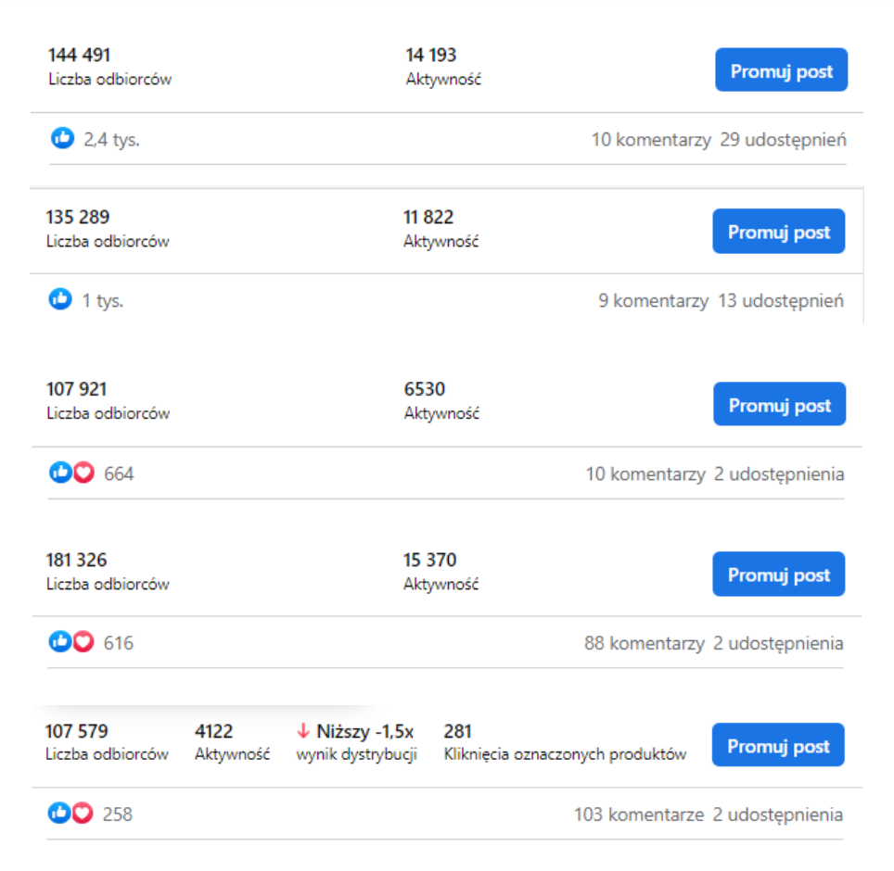Promote the post with 135 289 recipients
Image resolution: width=894 pixels, height=871 pixels.
(x=779, y=232)
